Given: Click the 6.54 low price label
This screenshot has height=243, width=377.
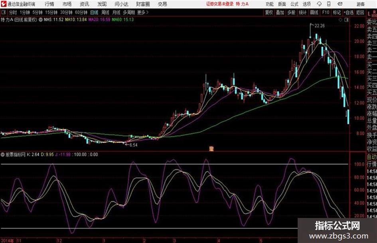Looking at the screenshot, I should [x=133, y=145].
